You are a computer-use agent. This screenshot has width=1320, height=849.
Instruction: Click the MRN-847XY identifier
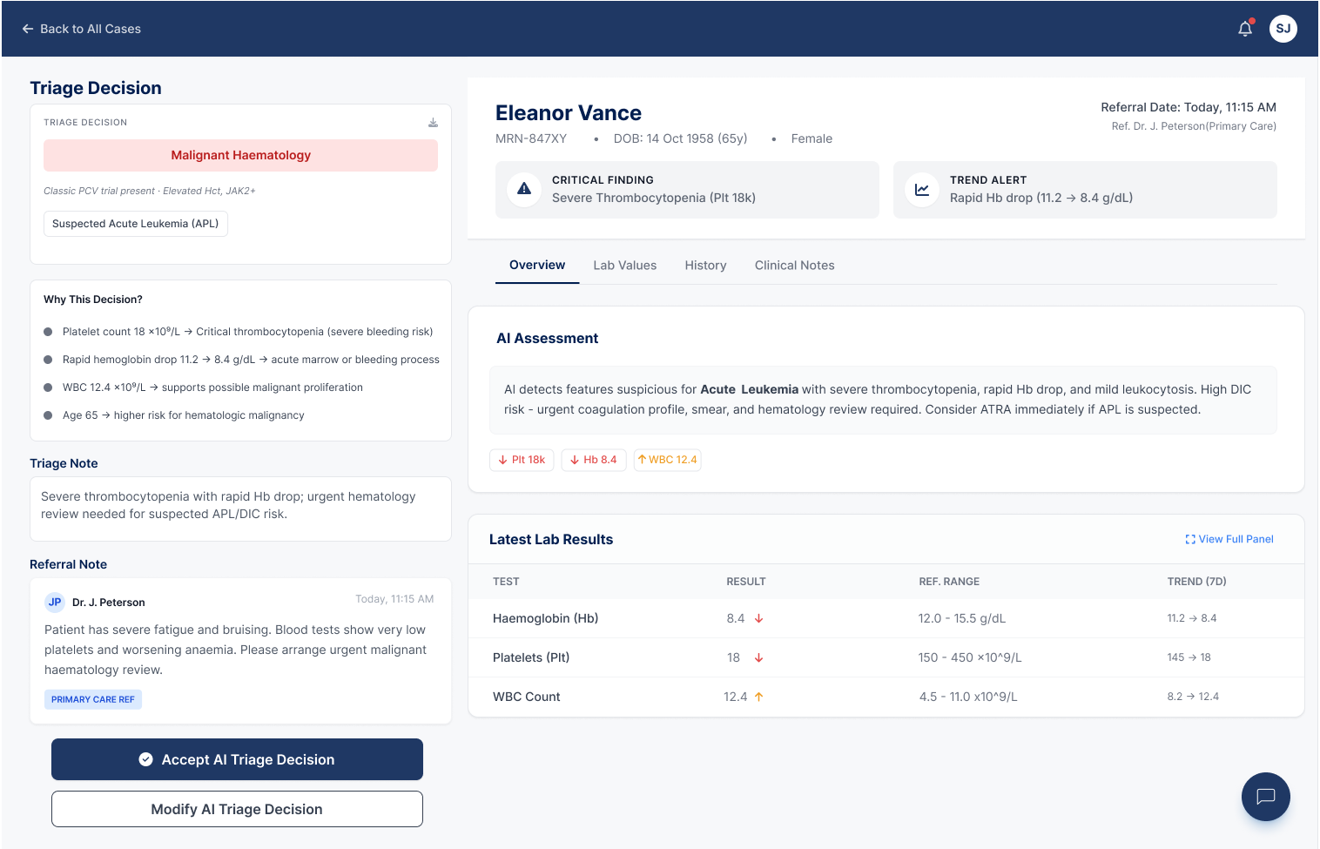pyautogui.click(x=531, y=138)
